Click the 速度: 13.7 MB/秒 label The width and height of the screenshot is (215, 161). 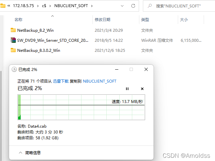(127, 102)
